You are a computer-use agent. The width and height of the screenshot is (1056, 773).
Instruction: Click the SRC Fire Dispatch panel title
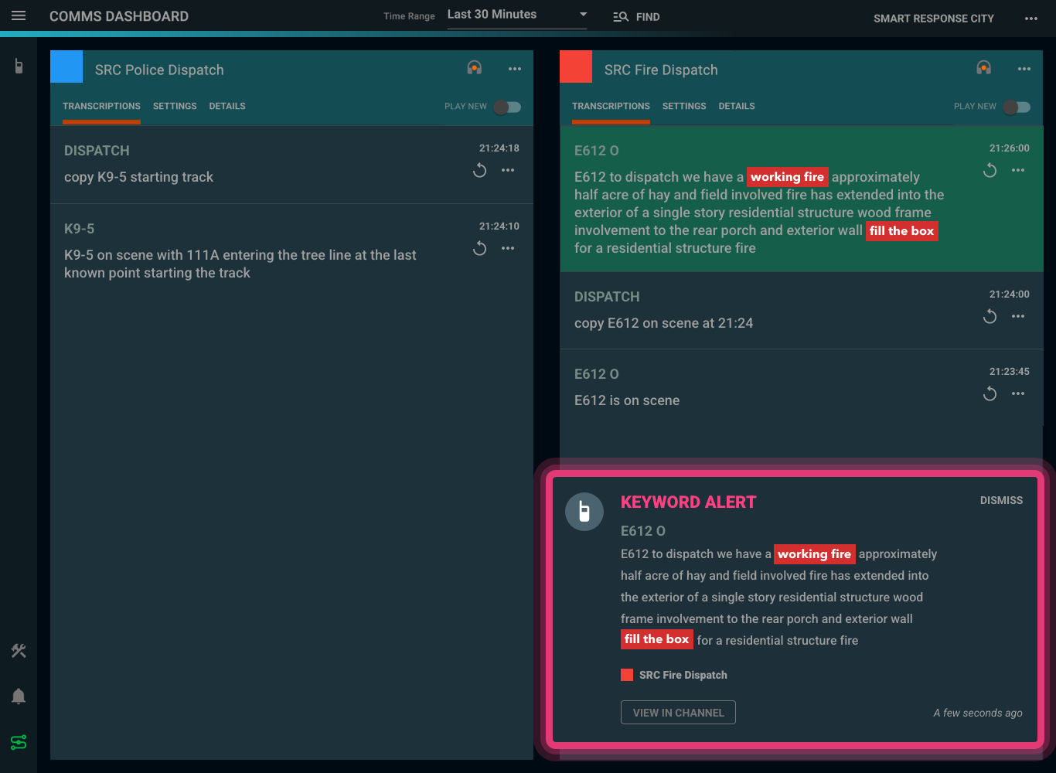(x=661, y=70)
